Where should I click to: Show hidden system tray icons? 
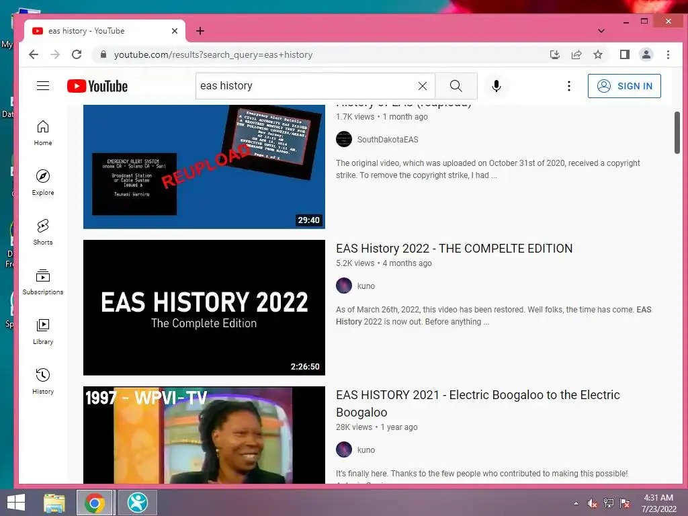[576, 503]
